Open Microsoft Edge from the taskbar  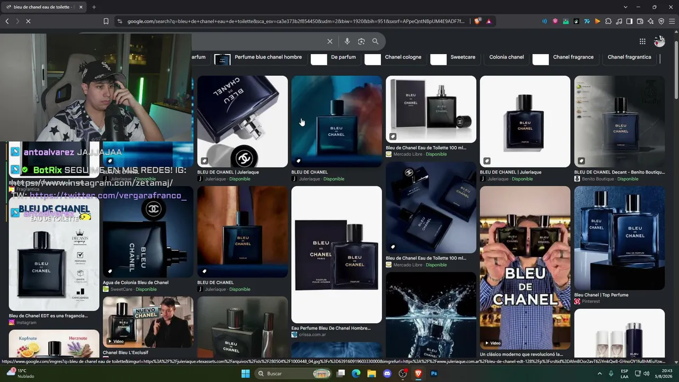click(x=356, y=374)
